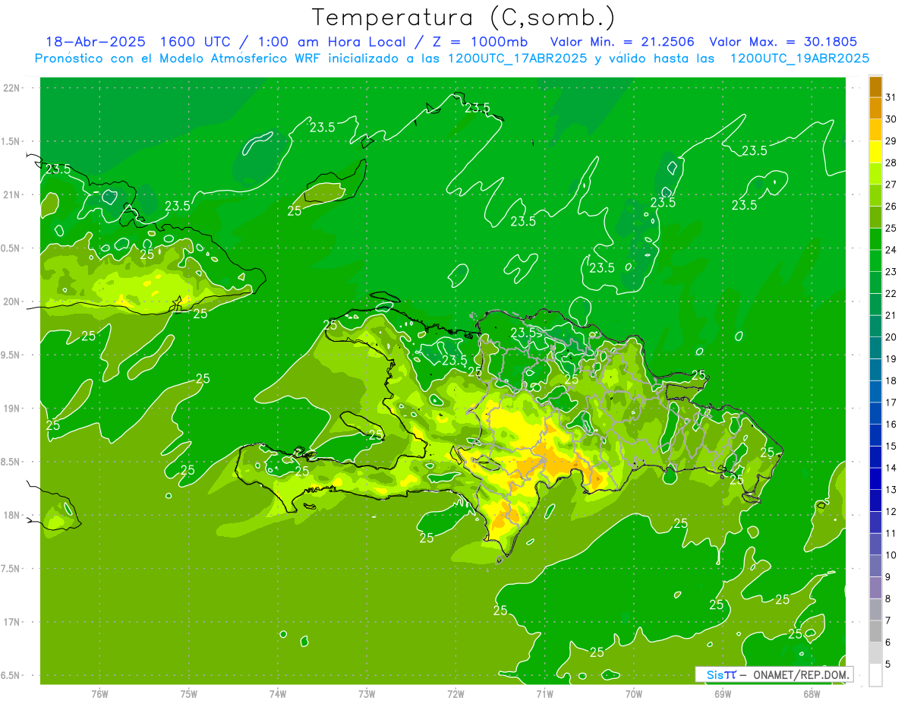Click the "69W" longitude axis label
Screen dimensions: 911x704
[723, 694]
